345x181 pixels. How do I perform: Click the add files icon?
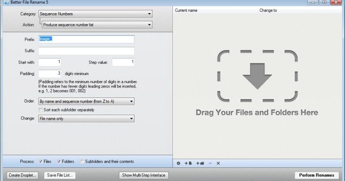(188, 163)
